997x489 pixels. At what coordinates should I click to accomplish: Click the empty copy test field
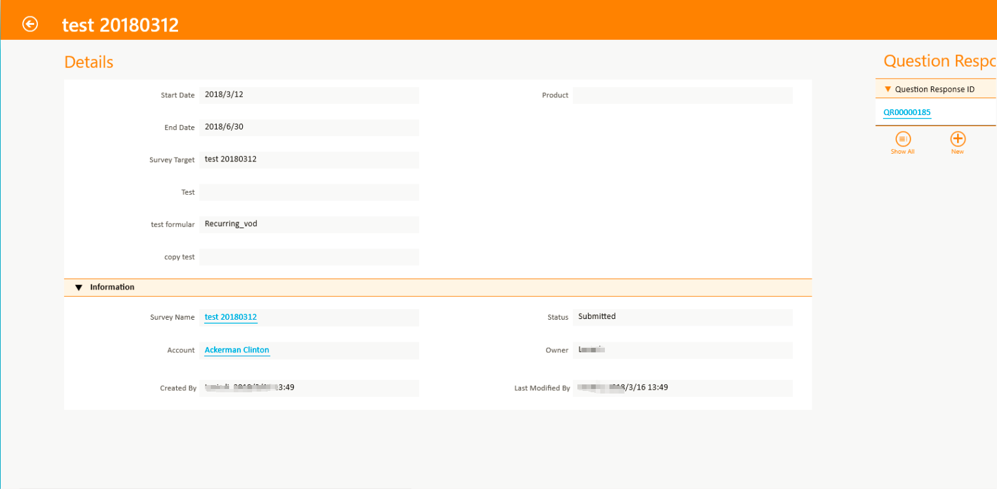coord(308,257)
